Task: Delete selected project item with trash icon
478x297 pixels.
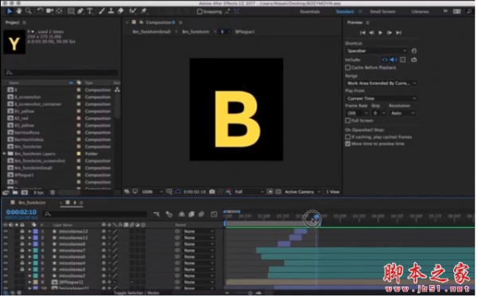Action: coord(53,193)
